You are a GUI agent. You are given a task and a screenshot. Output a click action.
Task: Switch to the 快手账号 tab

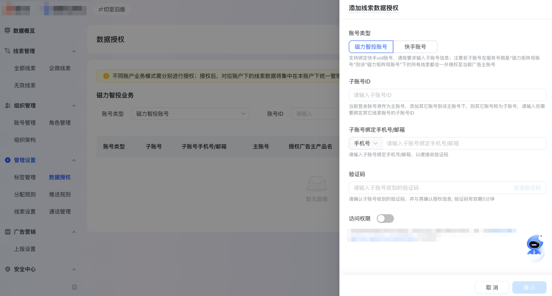point(415,46)
